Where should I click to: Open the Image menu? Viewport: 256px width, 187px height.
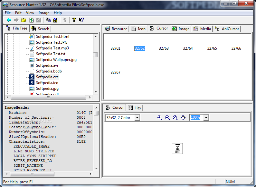click(x=44, y=13)
